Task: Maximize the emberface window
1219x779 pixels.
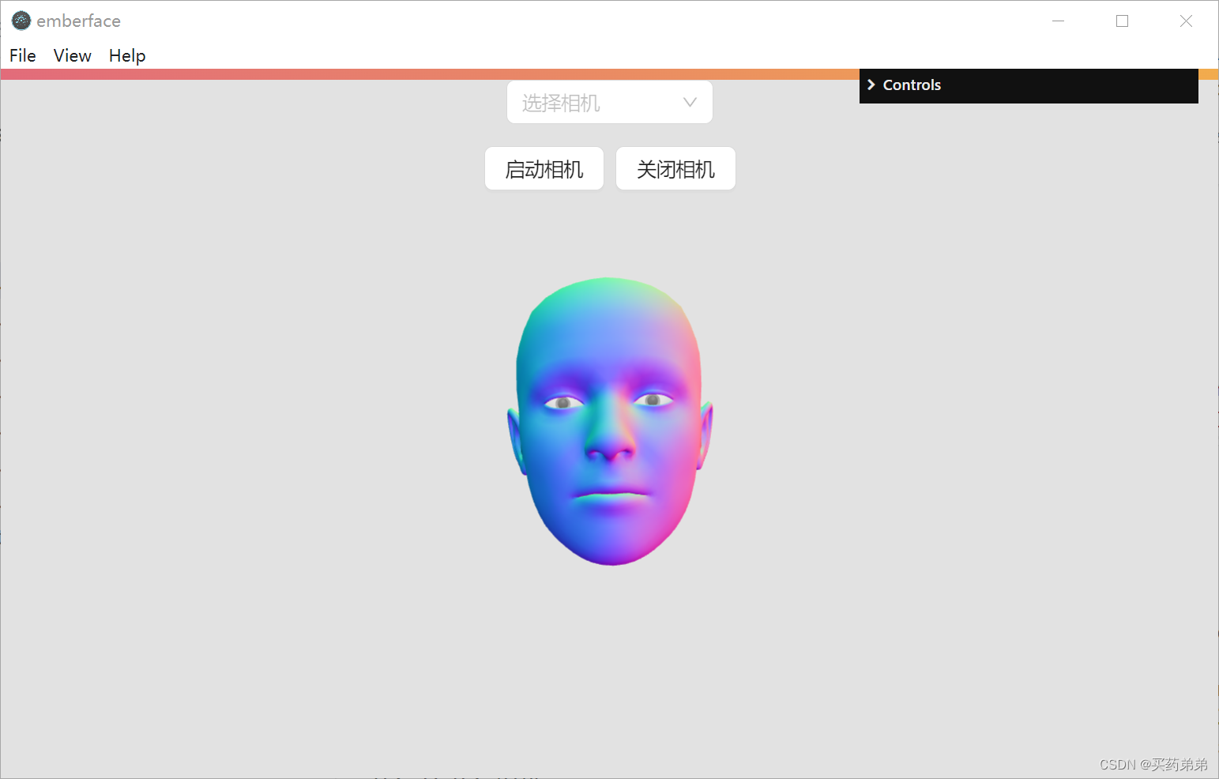Action: click(1122, 21)
